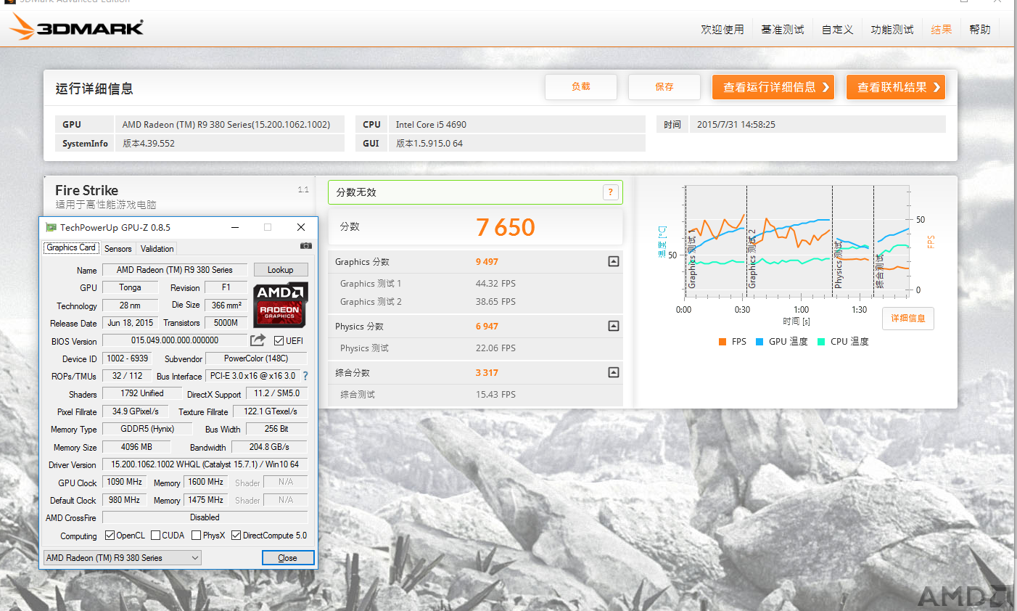
Task: Open the 帮助 menu tab
Action: (x=980, y=29)
